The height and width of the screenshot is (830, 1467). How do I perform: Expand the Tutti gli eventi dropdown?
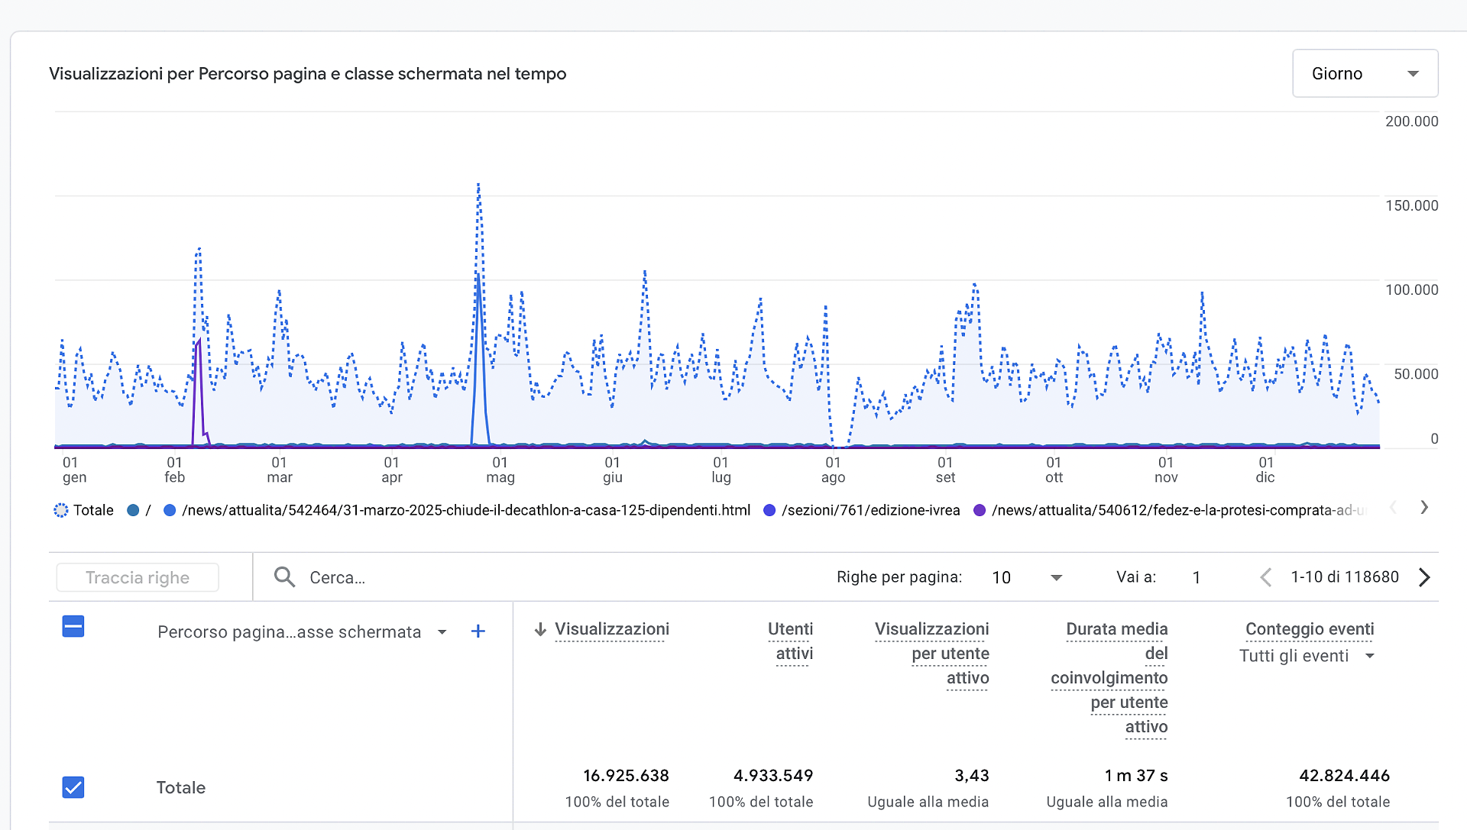click(x=1307, y=656)
